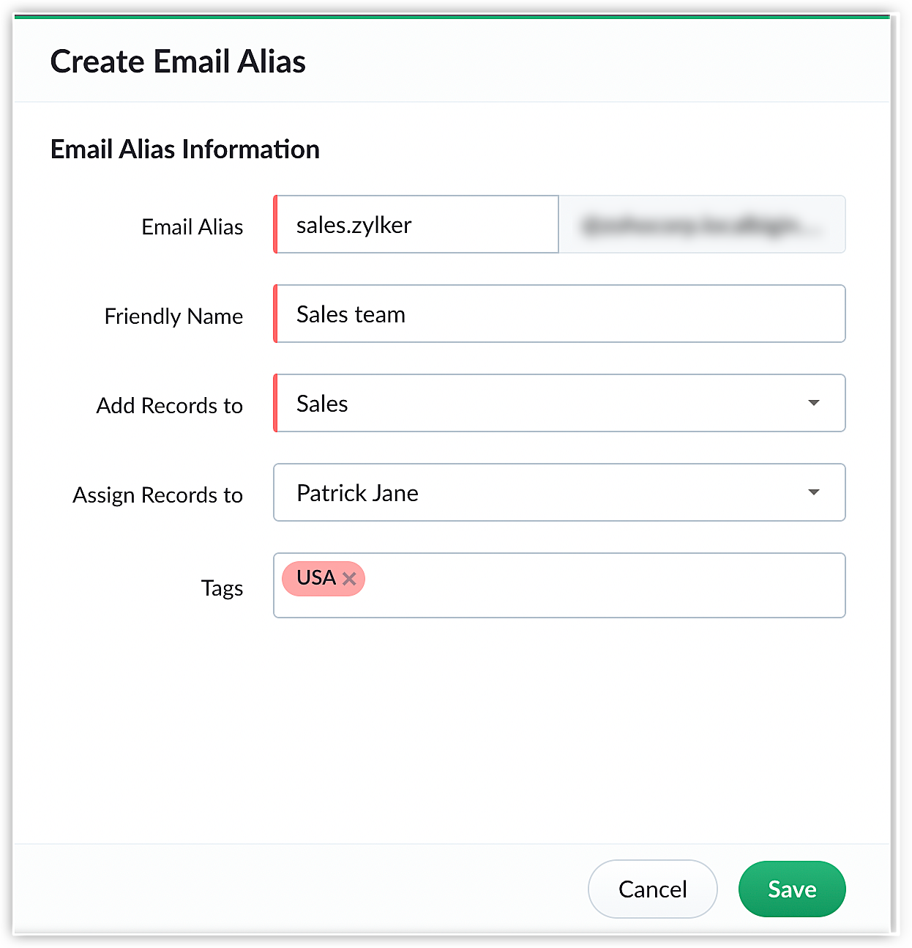Click the sales.zylker email alias field

416,224
